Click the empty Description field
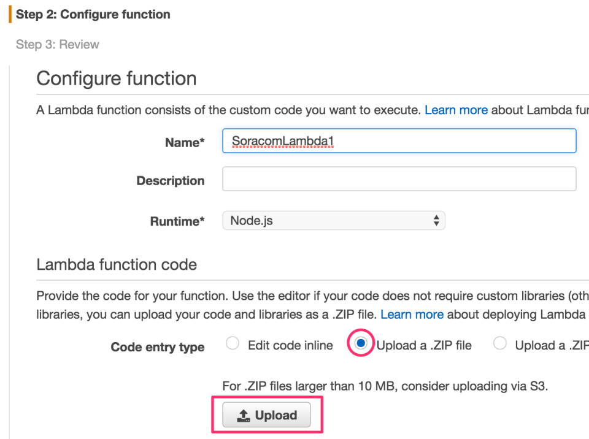Viewport: 589px width, 439px height. coord(399,178)
